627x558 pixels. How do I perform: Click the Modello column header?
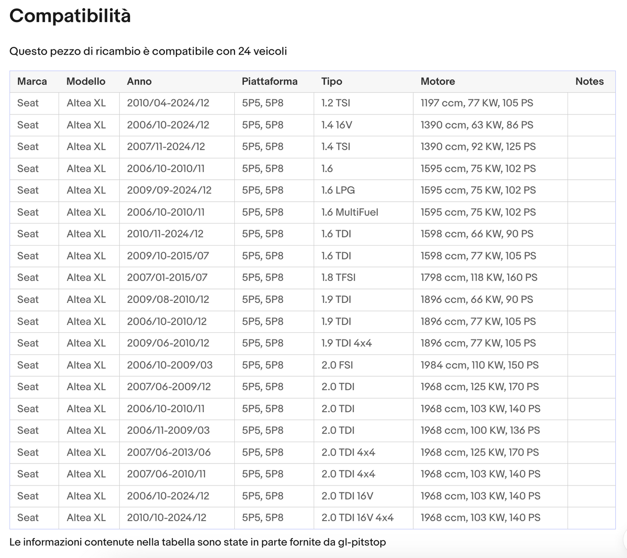86,82
